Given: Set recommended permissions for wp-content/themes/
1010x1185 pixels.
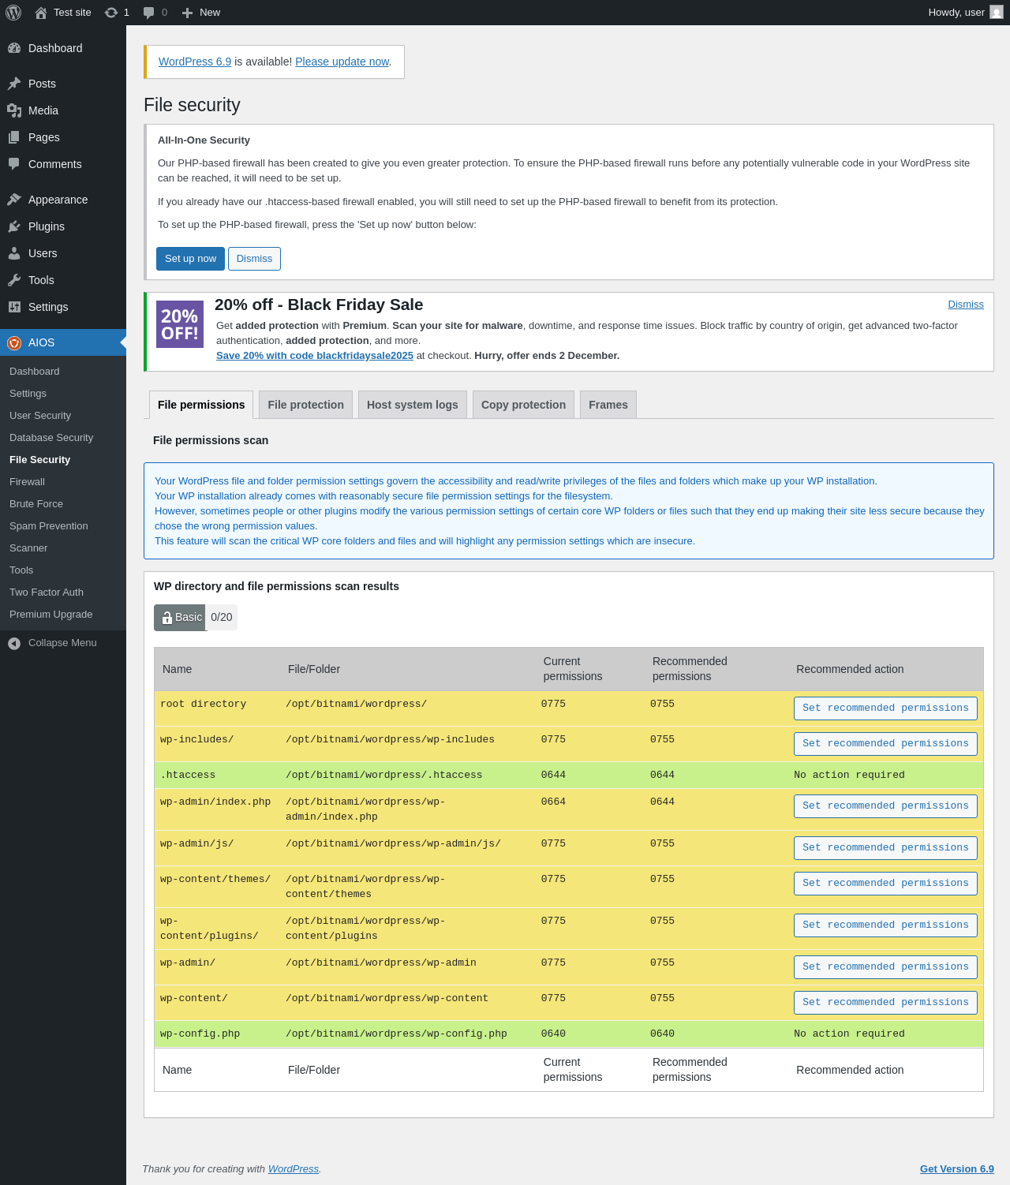Looking at the screenshot, I should pos(885,884).
